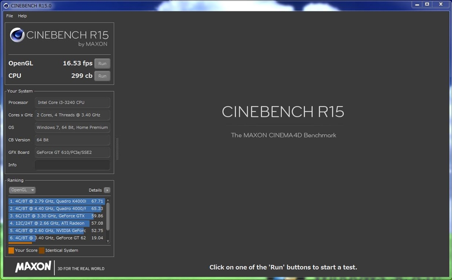Screen dimensions: 452x280
Task: Select ranking row 6 GeForce GT 62
Action: [x=56, y=238]
